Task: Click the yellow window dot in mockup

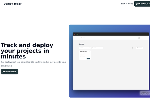Action: 76,34
